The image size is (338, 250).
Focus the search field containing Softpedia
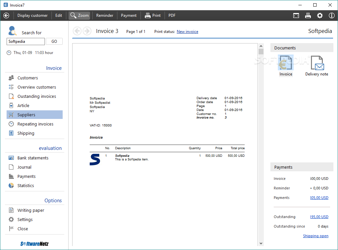click(x=26, y=42)
